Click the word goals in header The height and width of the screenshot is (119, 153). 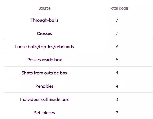pos(124,9)
